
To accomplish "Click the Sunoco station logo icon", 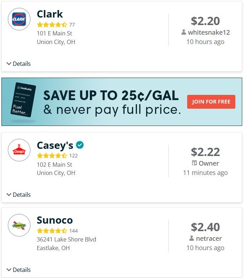I will pyautogui.click(x=19, y=225).
